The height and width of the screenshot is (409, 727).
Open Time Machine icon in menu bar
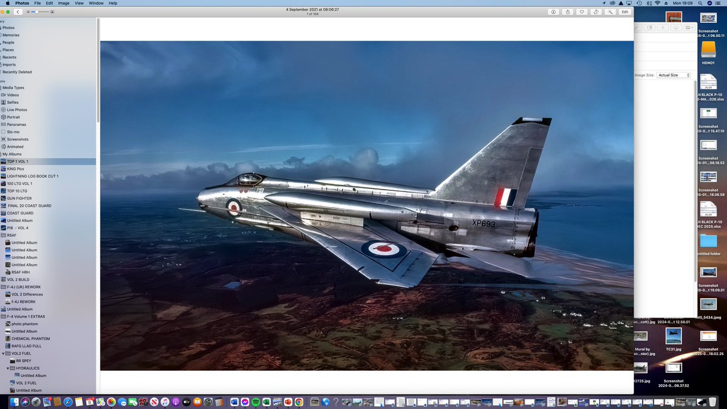point(639,3)
